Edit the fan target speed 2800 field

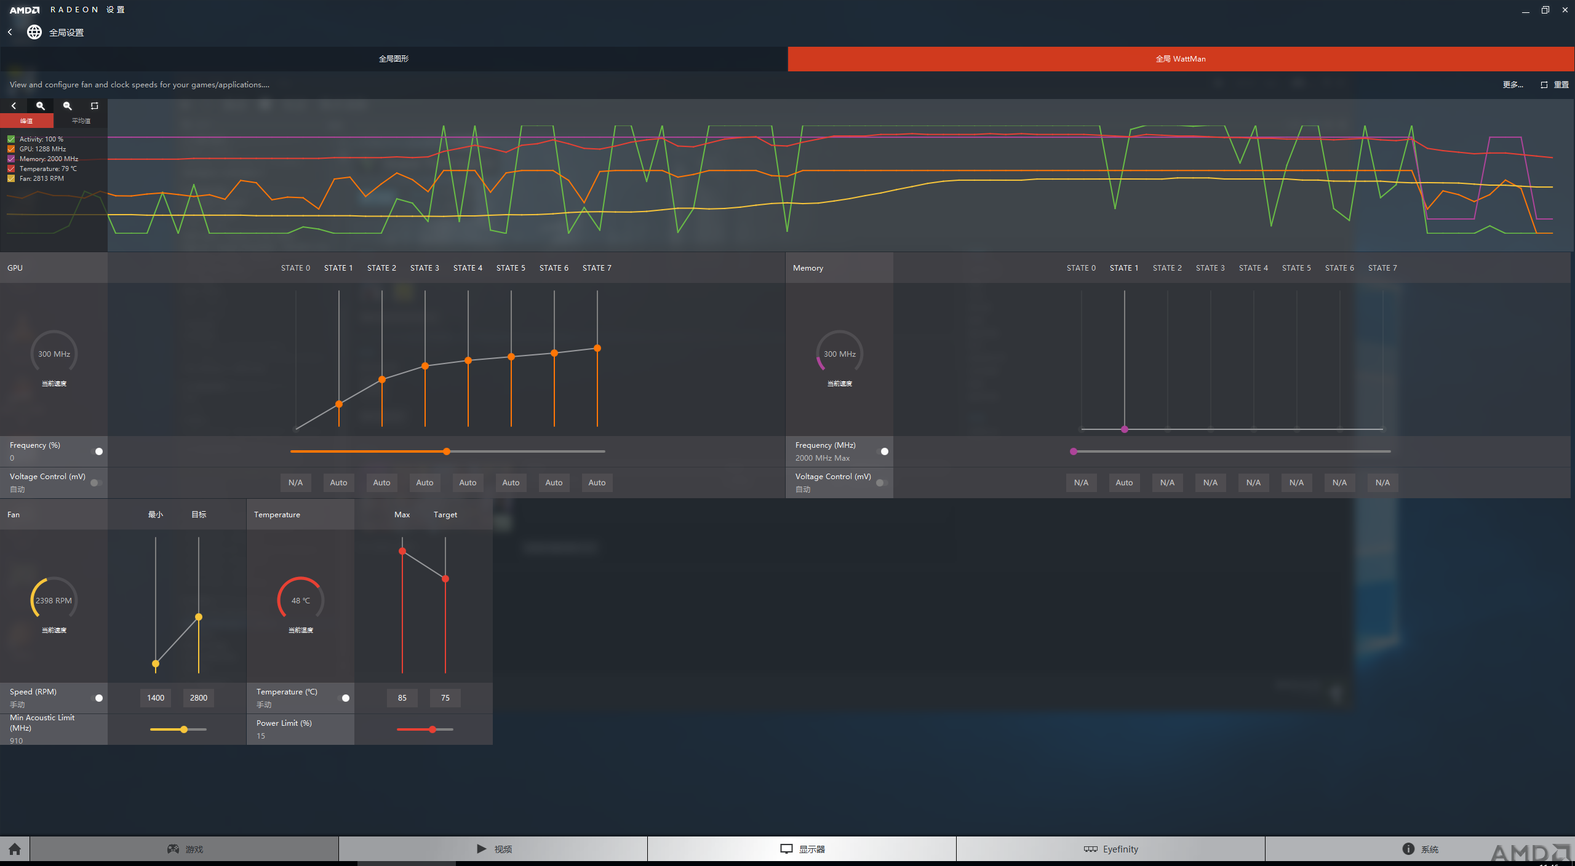tap(199, 698)
